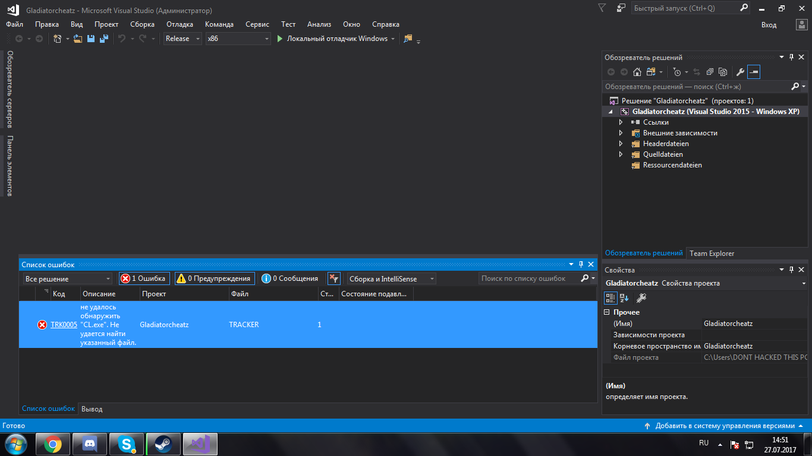Pin the Properties panel
Image resolution: width=812 pixels, height=456 pixels.
coord(791,270)
